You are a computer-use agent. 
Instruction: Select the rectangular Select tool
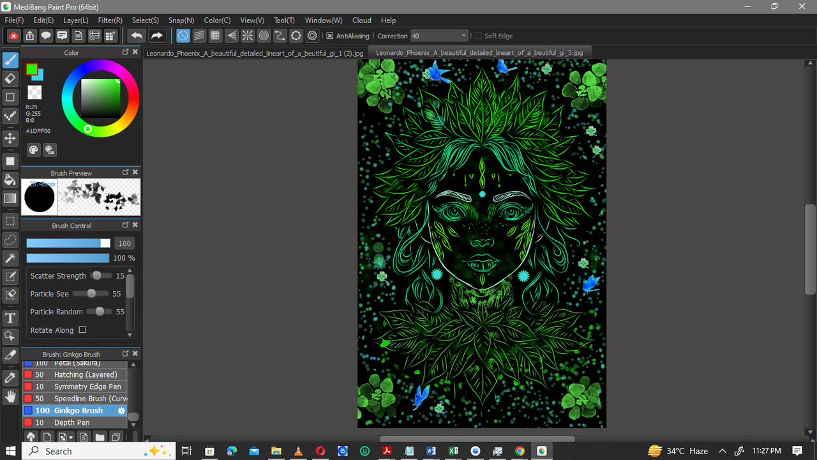(10, 221)
